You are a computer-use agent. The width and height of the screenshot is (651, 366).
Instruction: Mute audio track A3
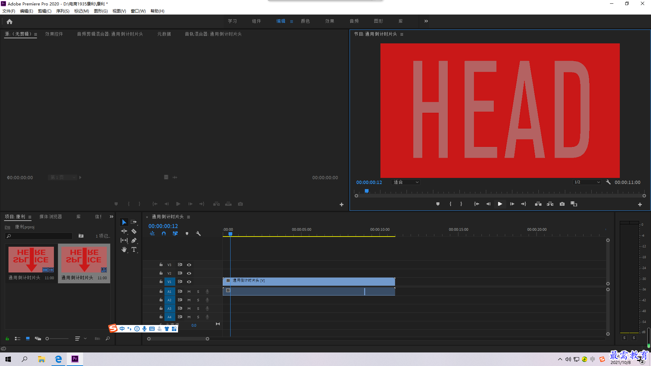(189, 308)
